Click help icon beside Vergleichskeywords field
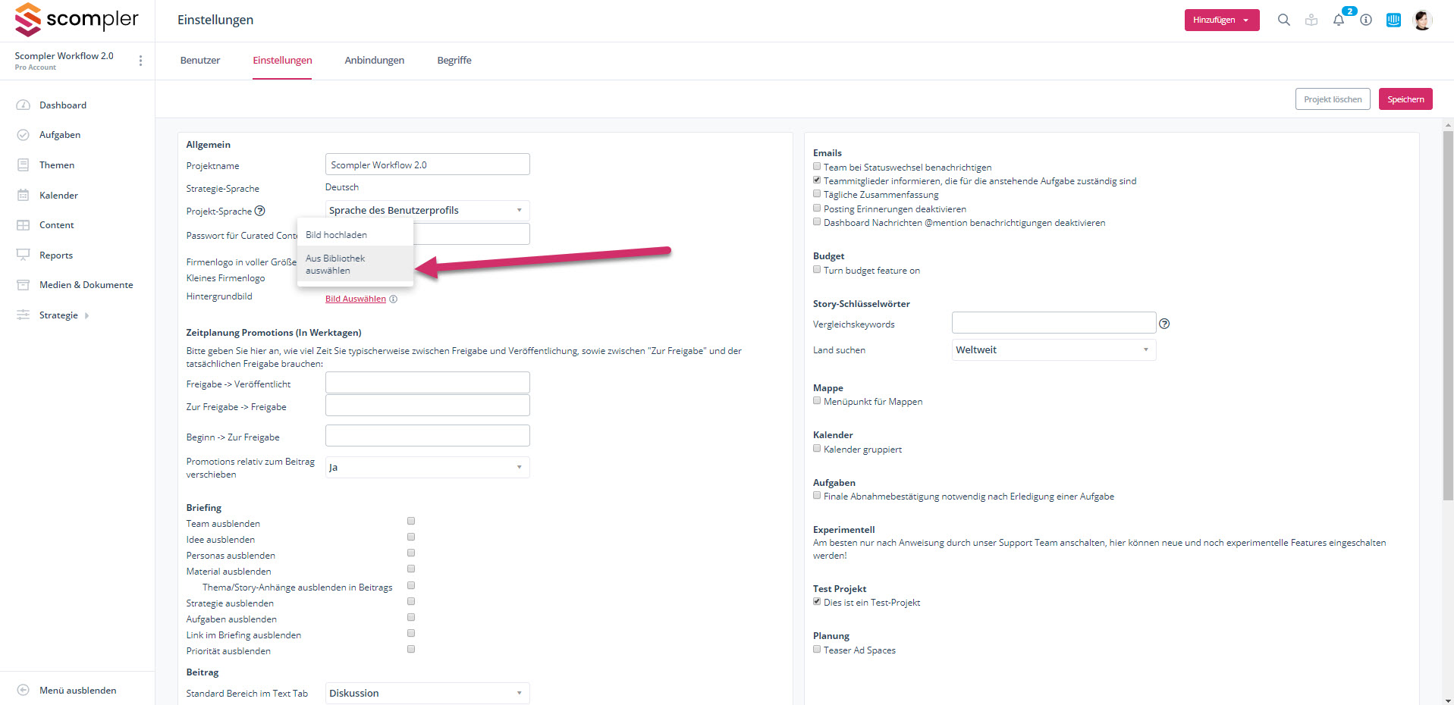This screenshot has width=1454, height=705. tap(1164, 324)
